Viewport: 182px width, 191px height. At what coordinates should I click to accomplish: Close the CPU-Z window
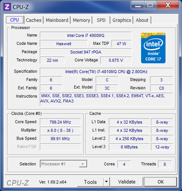click(x=168, y=5)
